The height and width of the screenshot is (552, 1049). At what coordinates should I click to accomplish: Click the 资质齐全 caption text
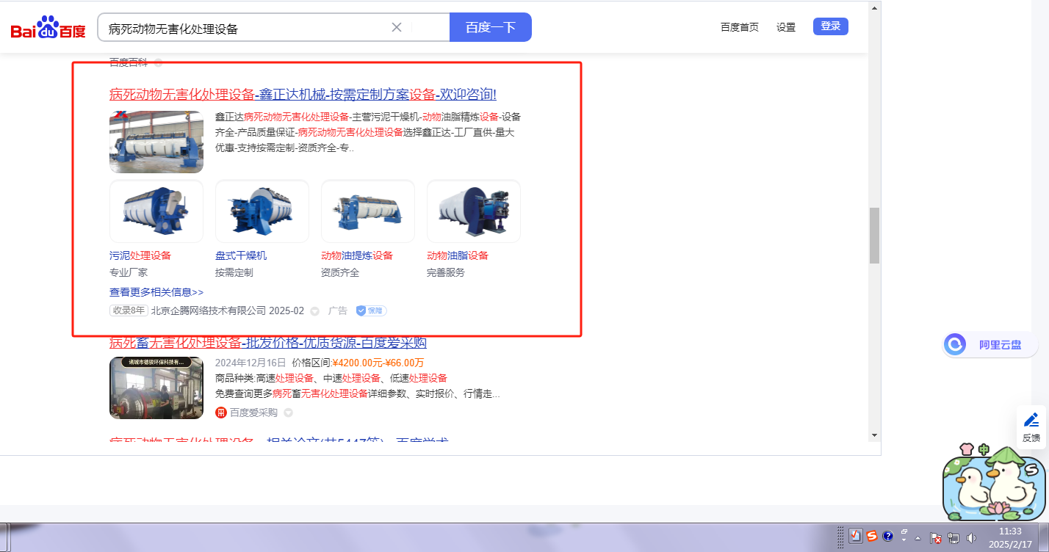coord(340,272)
